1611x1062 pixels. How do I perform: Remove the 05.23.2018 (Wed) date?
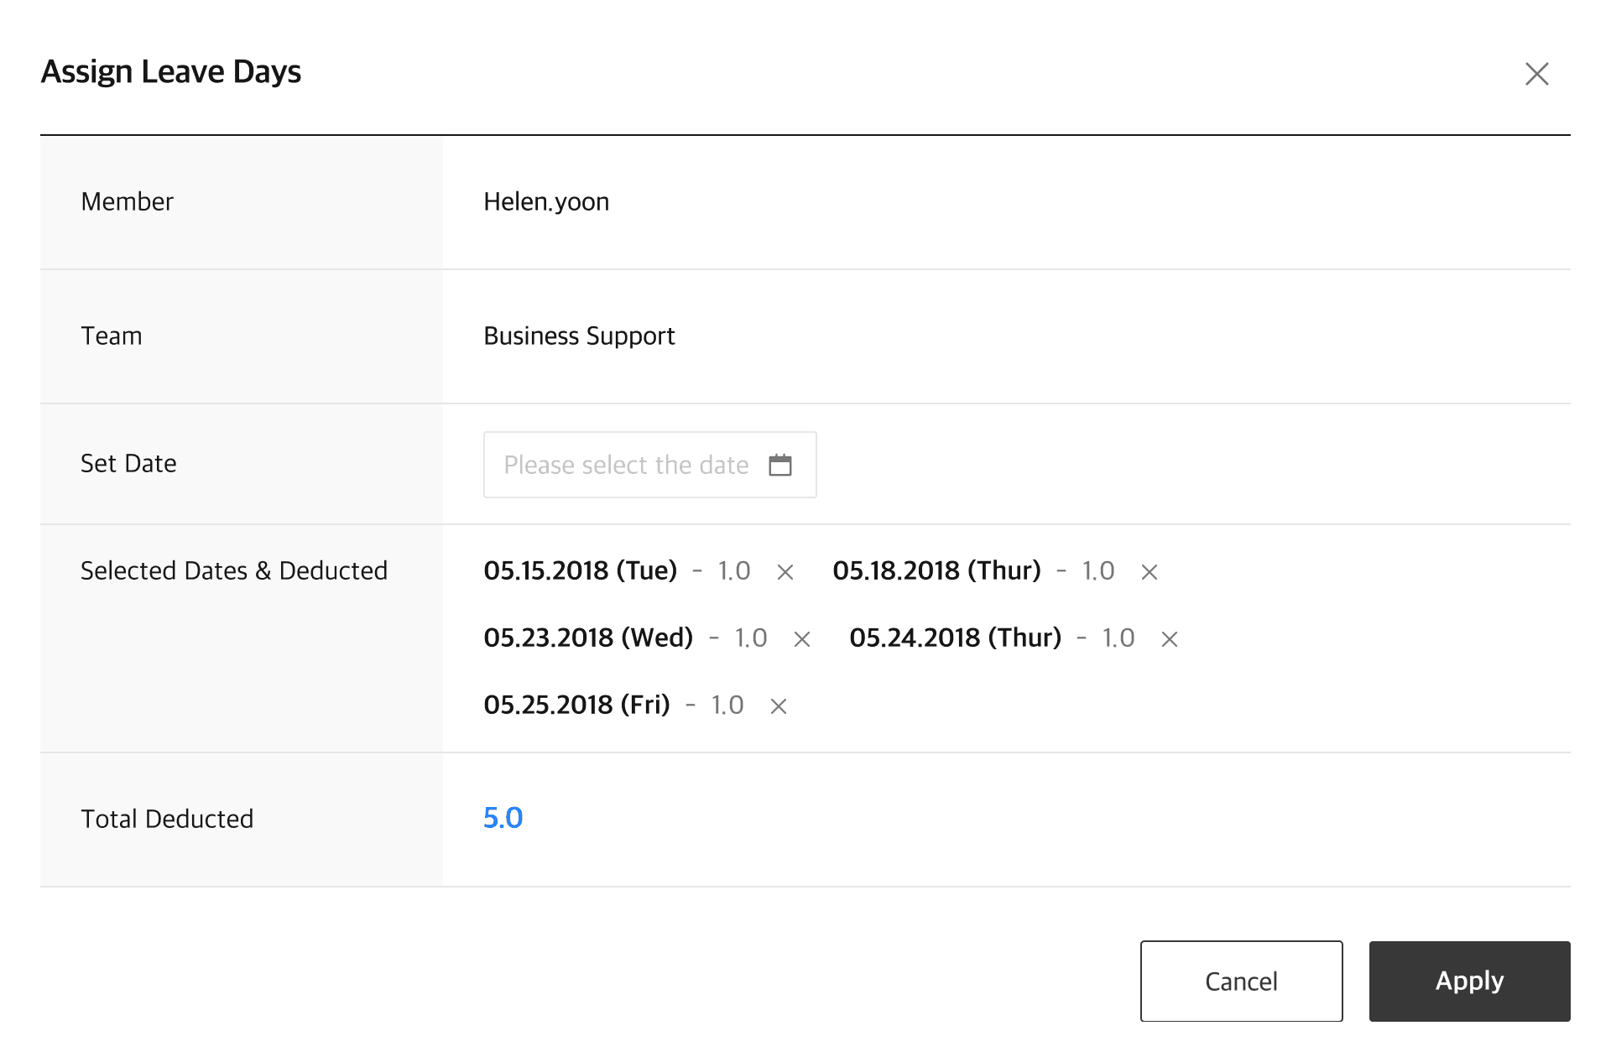[802, 639]
